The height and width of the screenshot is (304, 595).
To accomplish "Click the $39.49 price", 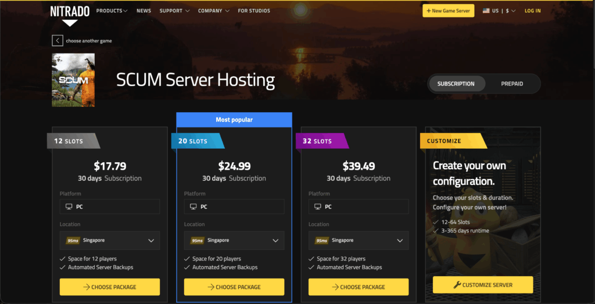I will pos(359,166).
